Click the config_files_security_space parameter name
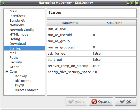140x110 pixels. pyautogui.click(x=69, y=72)
